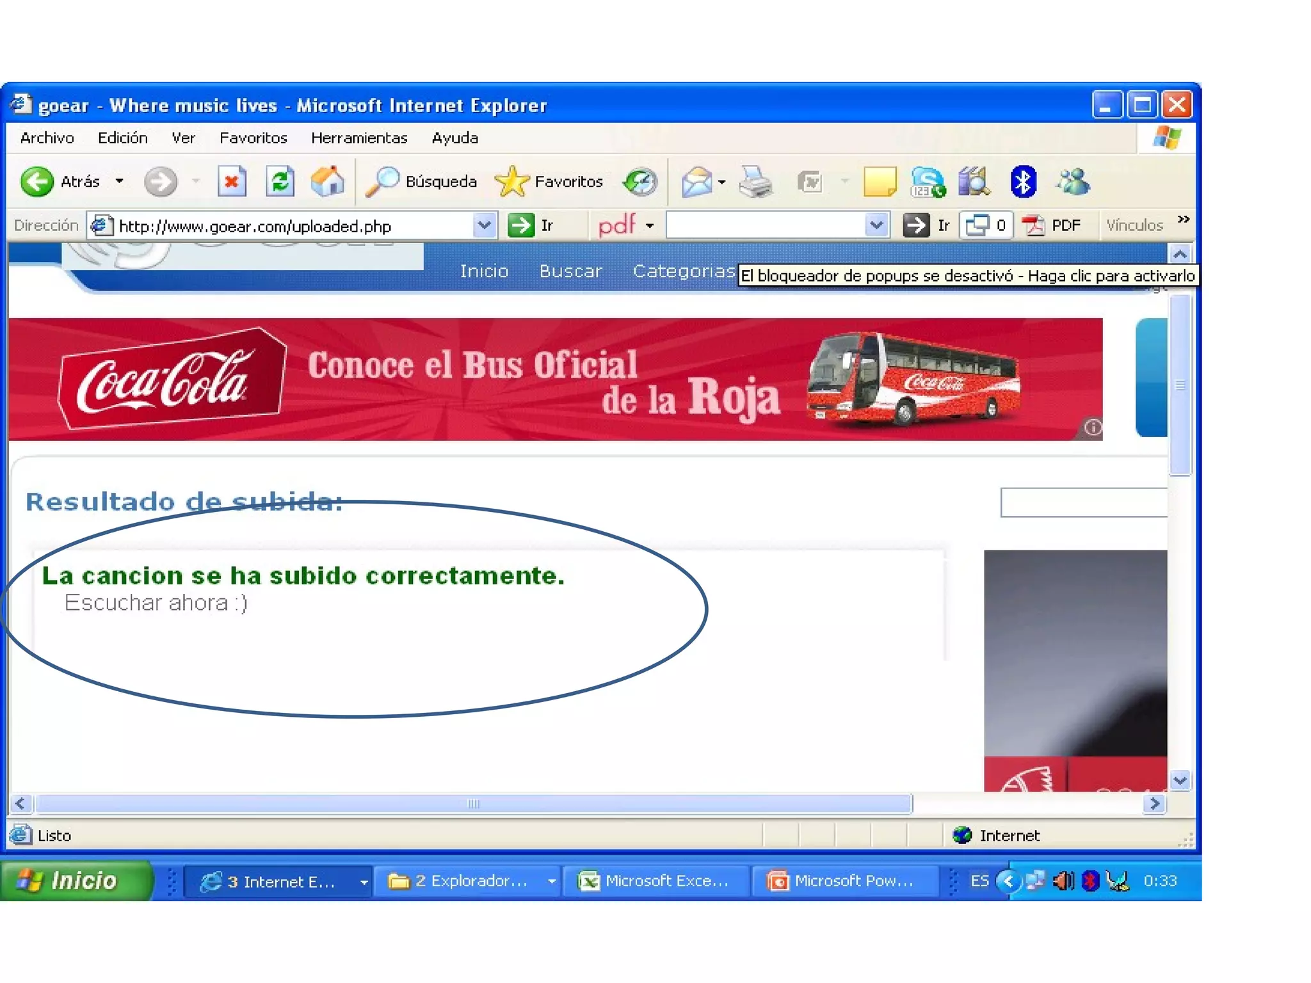Open the address bar dropdown
The image size is (1311, 983).
(485, 225)
